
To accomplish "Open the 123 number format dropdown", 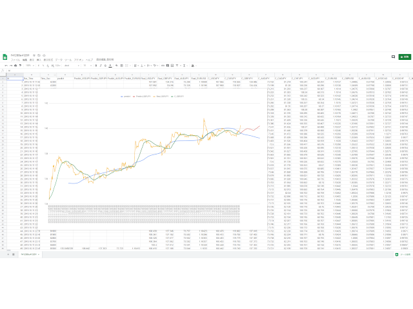I will [58, 66].
